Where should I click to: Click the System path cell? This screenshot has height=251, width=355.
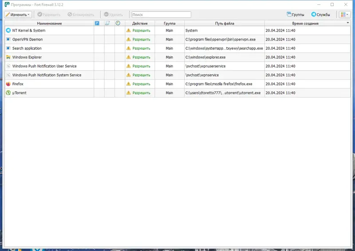(191, 30)
